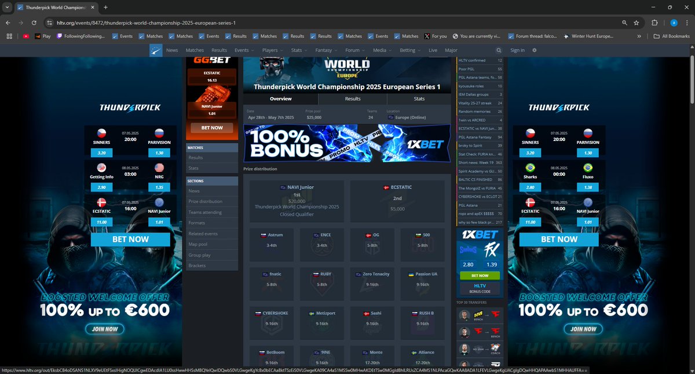Click the zoom magnifier icon in the address bar
Viewport: 695px width, 374px height.
pos(624,22)
